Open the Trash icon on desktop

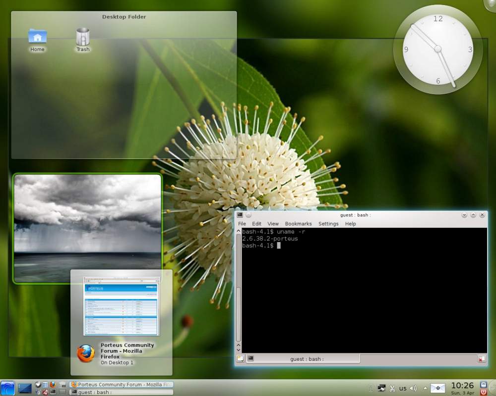[83, 37]
